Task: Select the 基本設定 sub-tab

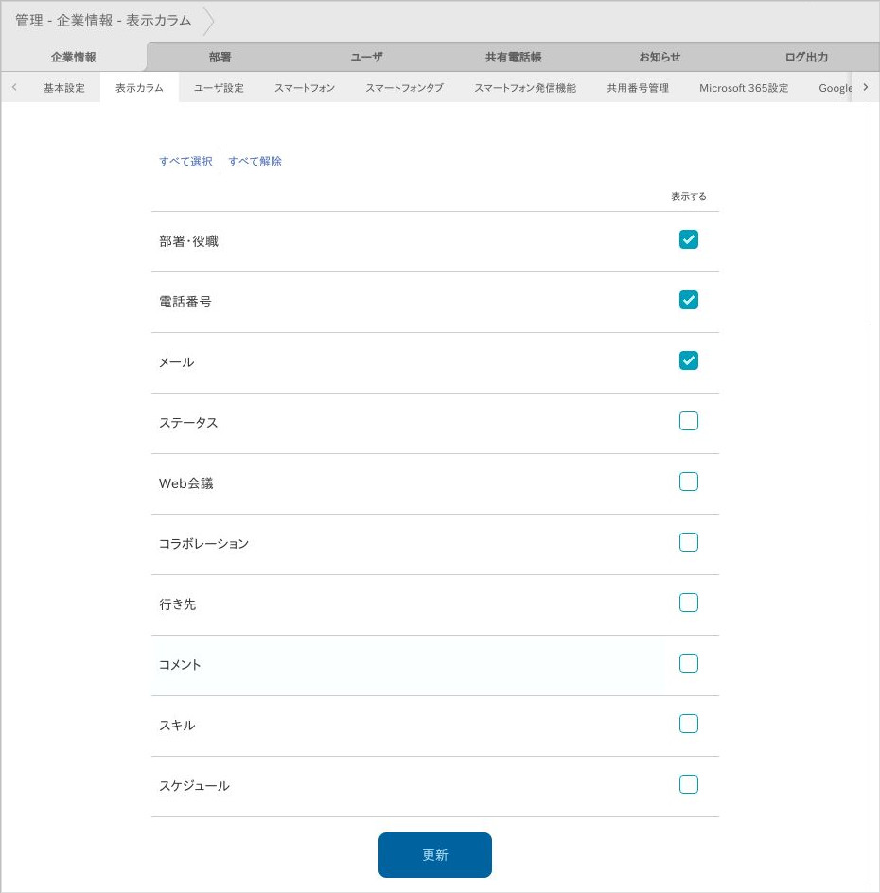Action: [x=63, y=88]
